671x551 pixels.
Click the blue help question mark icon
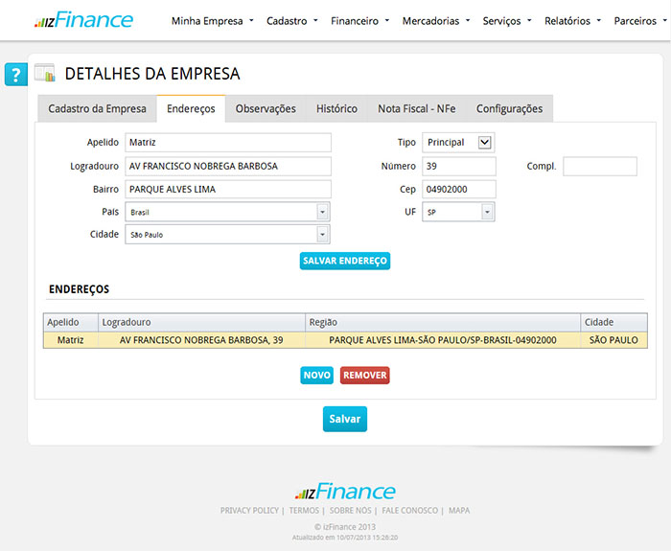[15, 74]
